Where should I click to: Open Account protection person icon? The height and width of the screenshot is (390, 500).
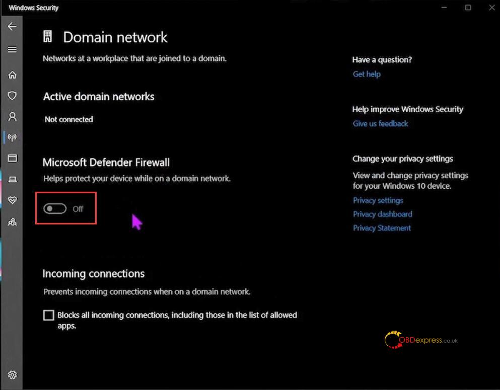(x=12, y=116)
